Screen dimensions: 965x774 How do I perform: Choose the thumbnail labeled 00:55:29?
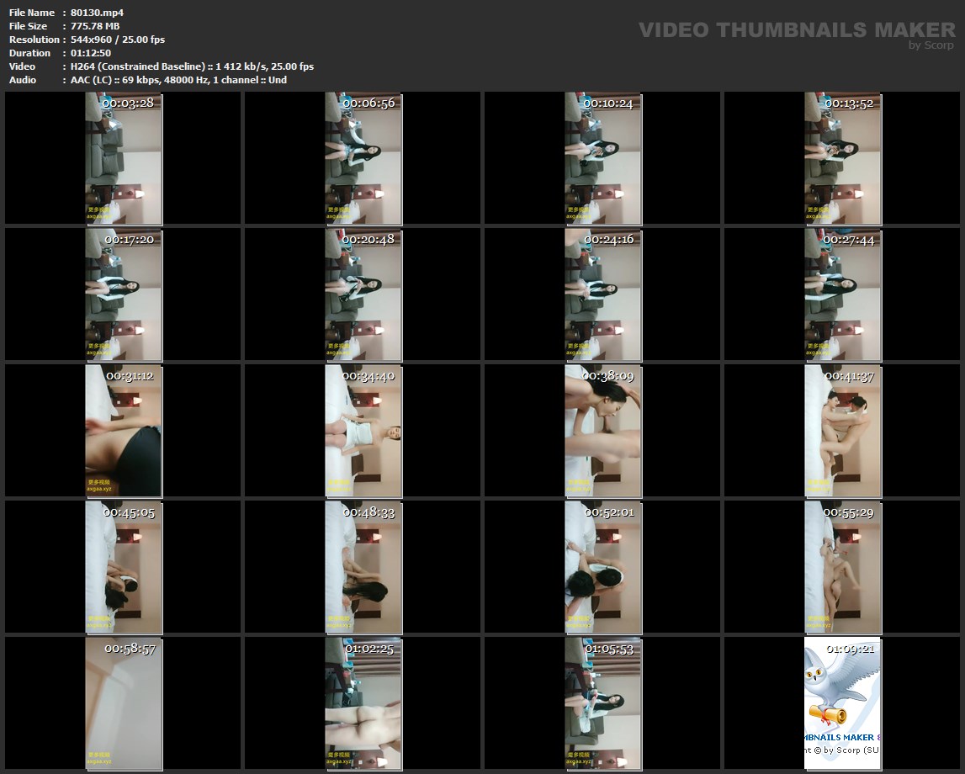842,567
